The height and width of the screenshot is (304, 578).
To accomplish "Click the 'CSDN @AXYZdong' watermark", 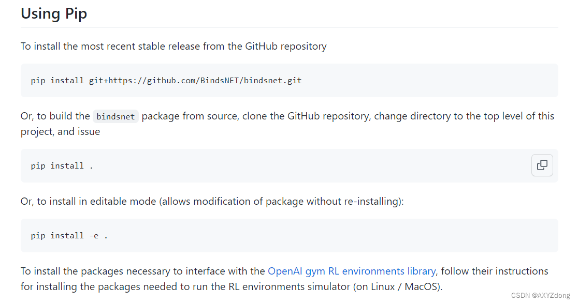I will [x=540, y=295].
